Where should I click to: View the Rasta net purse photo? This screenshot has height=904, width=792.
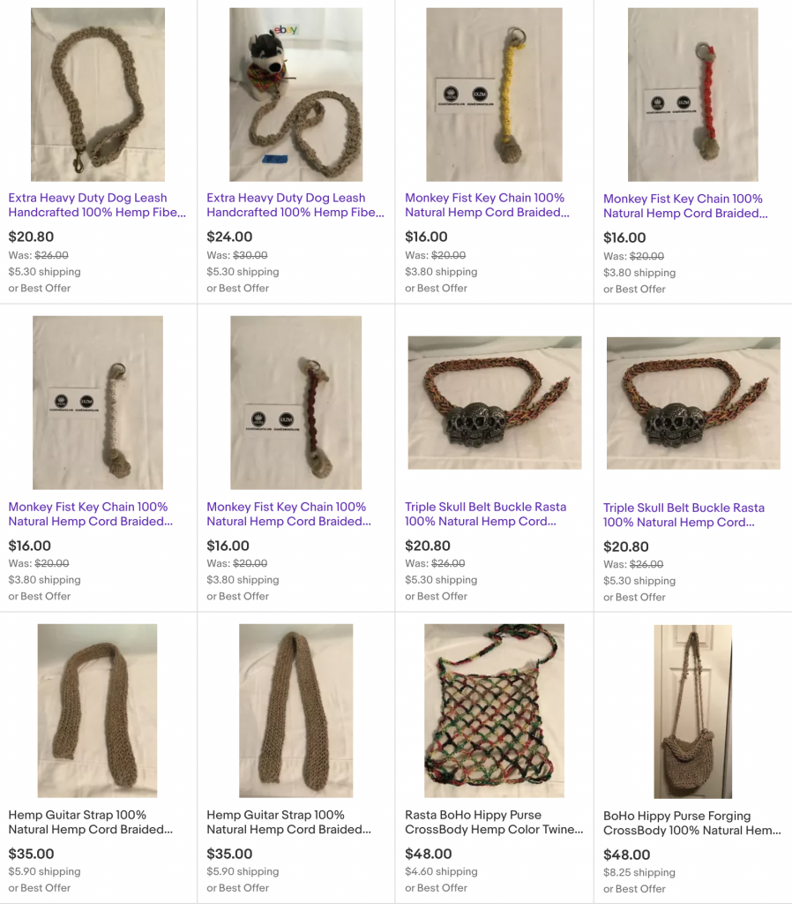tap(494, 711)
